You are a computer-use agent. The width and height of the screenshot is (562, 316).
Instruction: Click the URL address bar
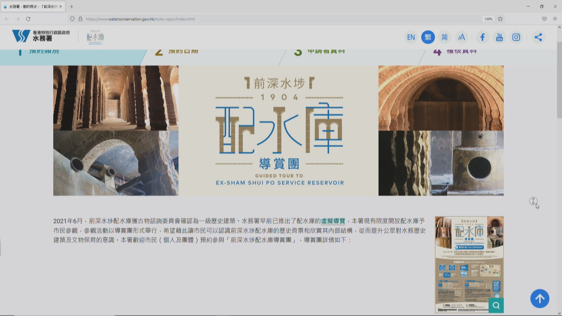click(263, 19)
